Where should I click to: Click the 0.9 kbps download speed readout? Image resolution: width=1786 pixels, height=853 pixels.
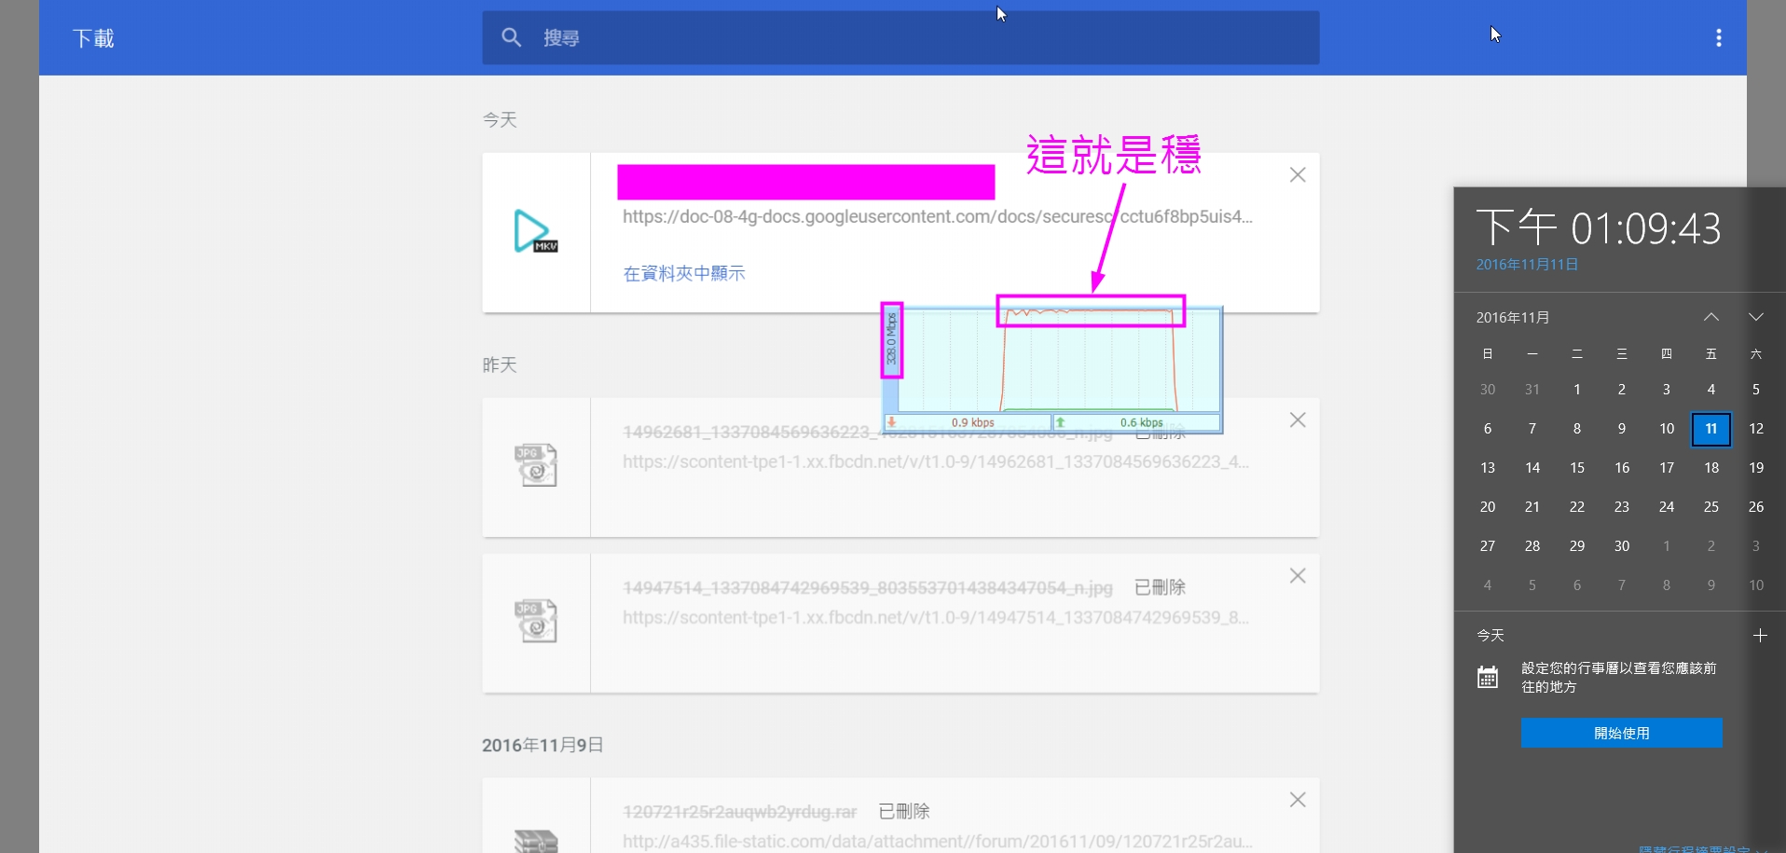tap(972, 422)
